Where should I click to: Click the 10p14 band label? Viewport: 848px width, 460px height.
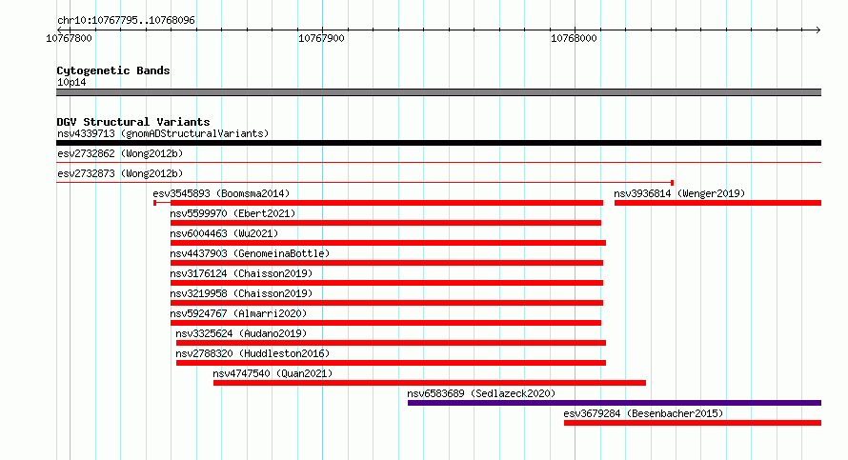tap(71, 82)
